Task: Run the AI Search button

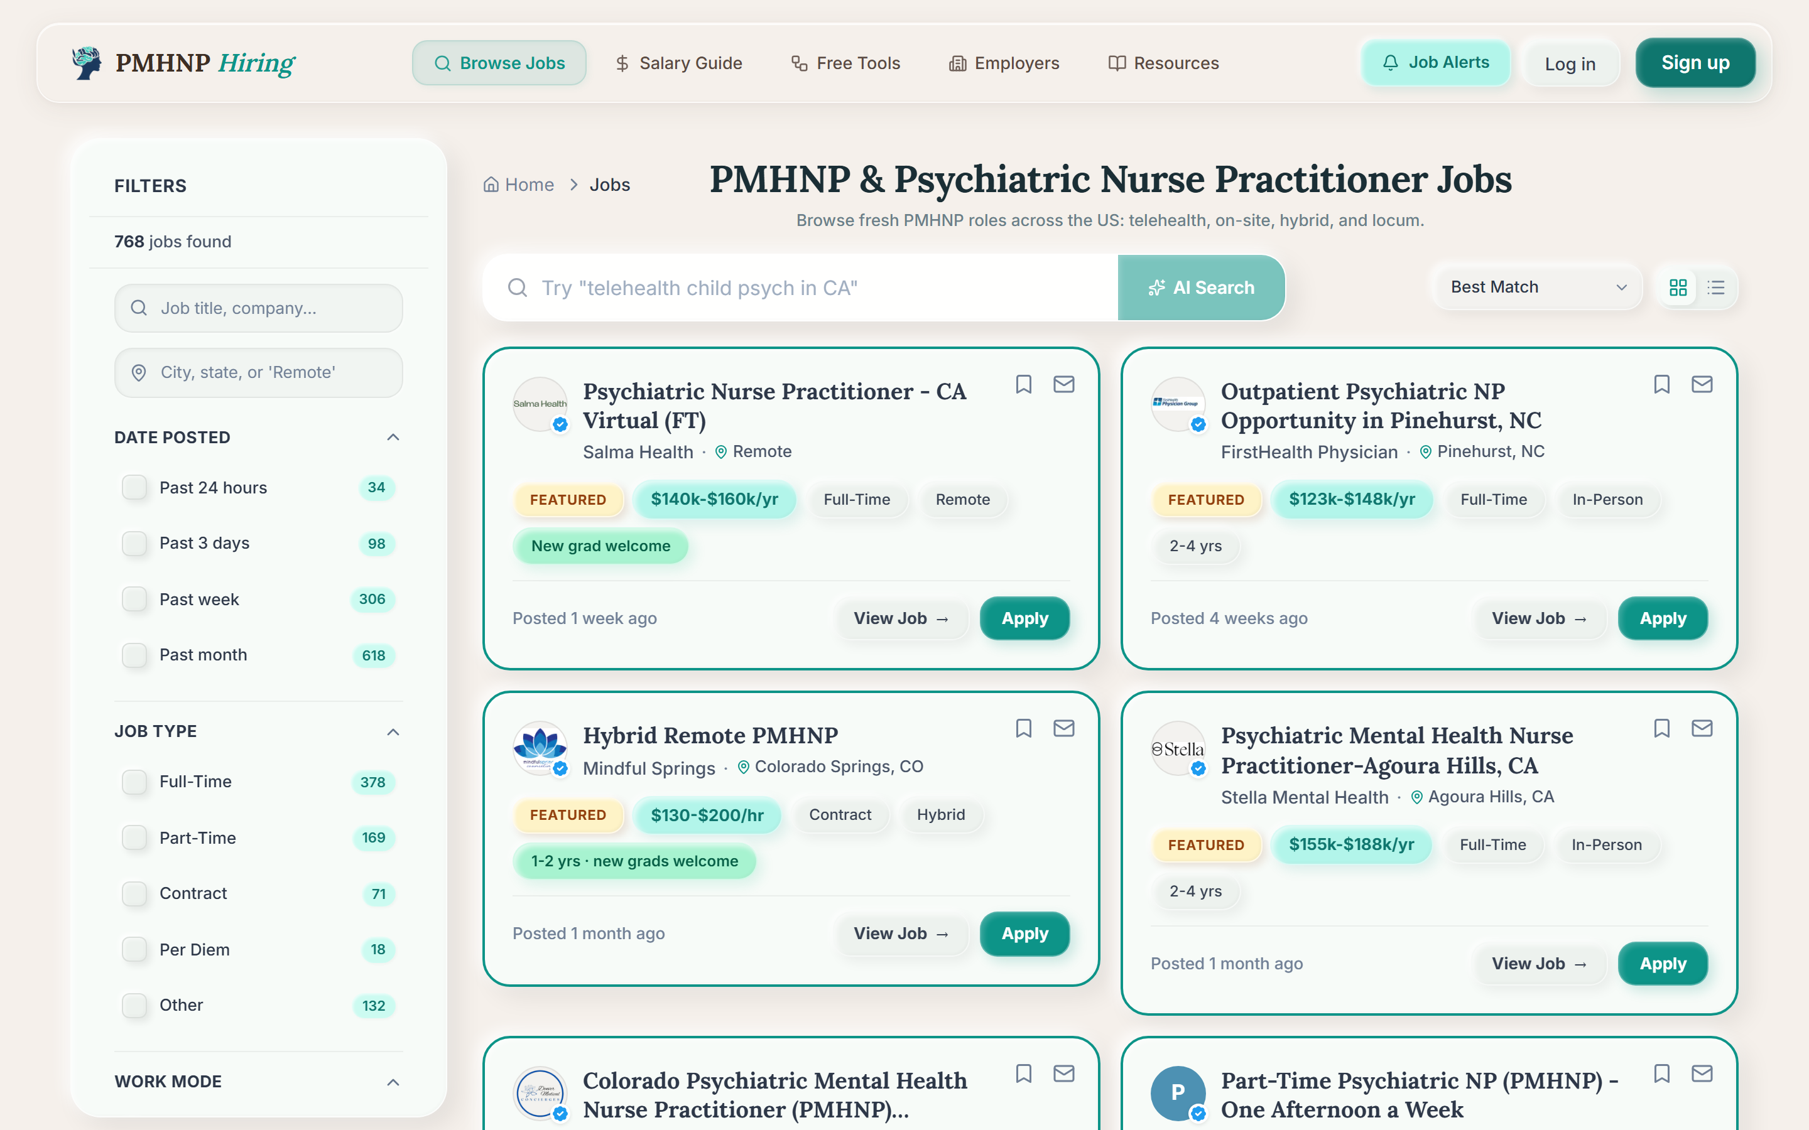Action: click(x=1201, y=288)
